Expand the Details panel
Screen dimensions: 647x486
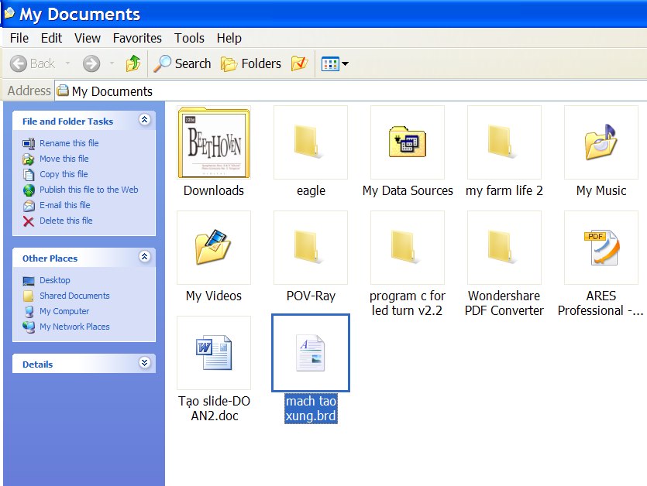click(144, 363)
